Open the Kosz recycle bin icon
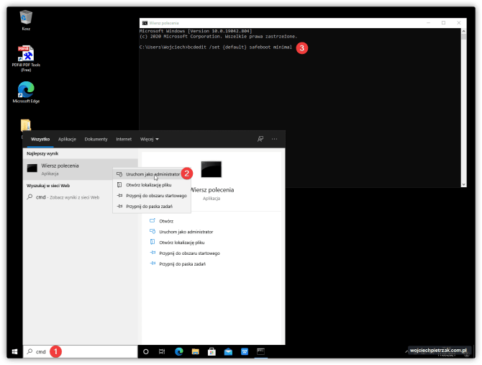Viewport: 482px width, 365px height. pyautogui.click(x=26, y=17)
